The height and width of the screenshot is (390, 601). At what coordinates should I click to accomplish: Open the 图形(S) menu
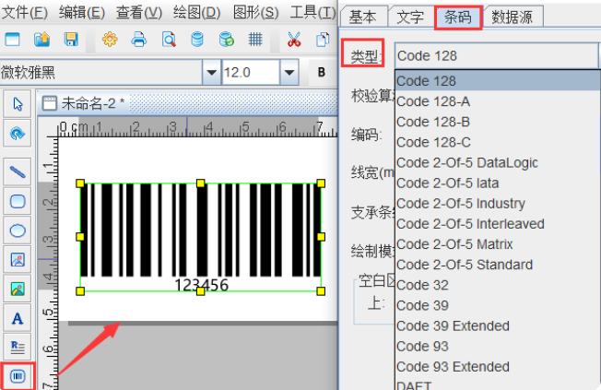(255, 13)
